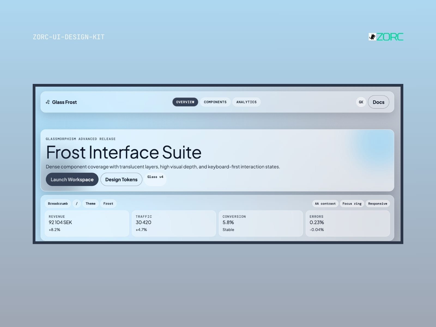Open the Revenue stat card

tap(87, 223)
